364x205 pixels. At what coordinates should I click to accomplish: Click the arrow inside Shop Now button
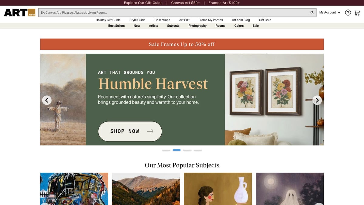[x=150, y=131]
